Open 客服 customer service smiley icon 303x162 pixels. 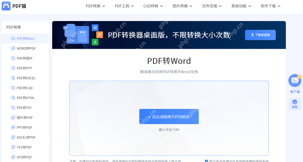tap(295, 102)
